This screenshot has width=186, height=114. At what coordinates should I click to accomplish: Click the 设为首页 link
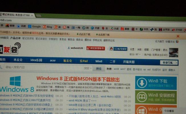coord(160,41)
